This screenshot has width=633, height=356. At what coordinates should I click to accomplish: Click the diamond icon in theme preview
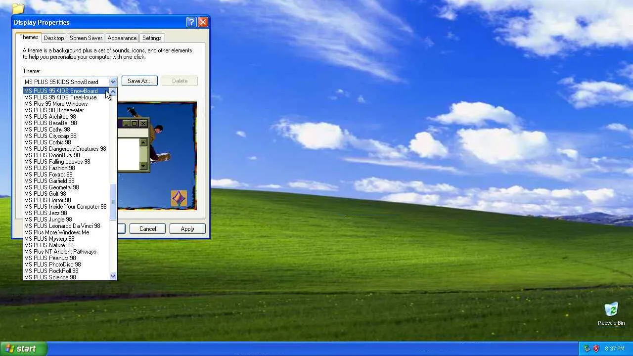point(179,198)
